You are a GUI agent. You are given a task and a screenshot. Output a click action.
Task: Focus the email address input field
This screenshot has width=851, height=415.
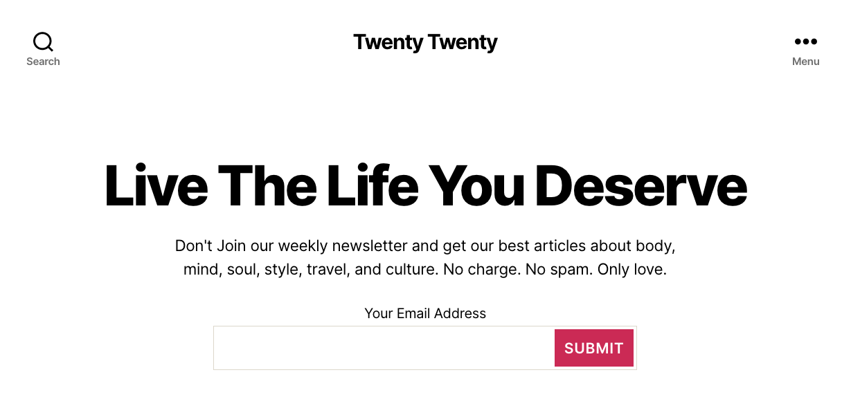[x=384, y=348]
